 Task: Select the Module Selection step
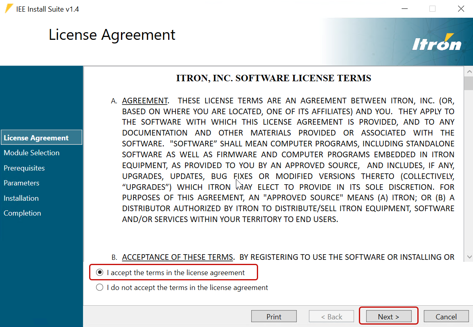pyautogui.click(x=31, y=152)
